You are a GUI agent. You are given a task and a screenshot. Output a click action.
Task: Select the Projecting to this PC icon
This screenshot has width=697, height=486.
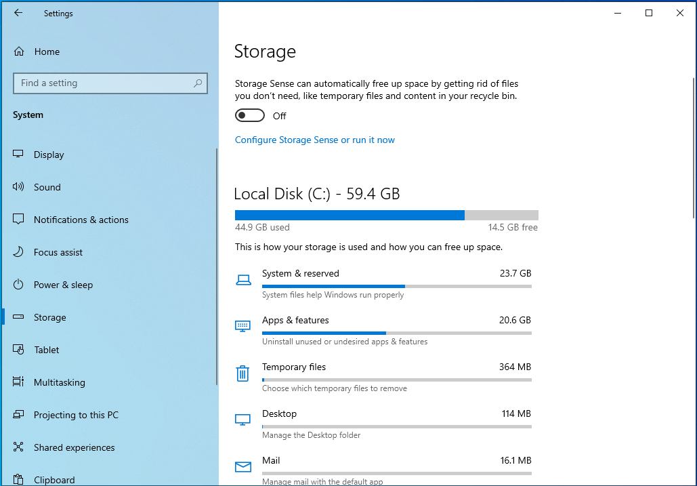point(17,414)
